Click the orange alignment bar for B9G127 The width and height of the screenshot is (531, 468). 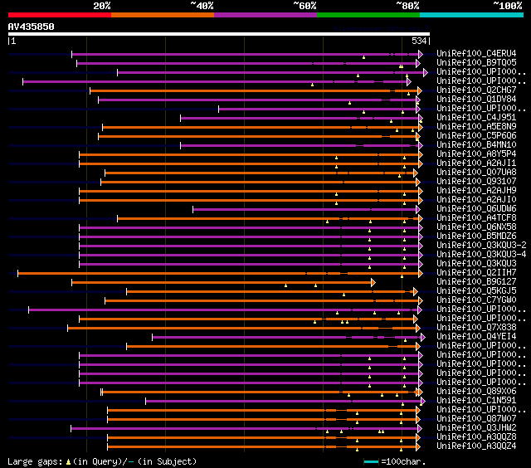(x=222, y=282)
